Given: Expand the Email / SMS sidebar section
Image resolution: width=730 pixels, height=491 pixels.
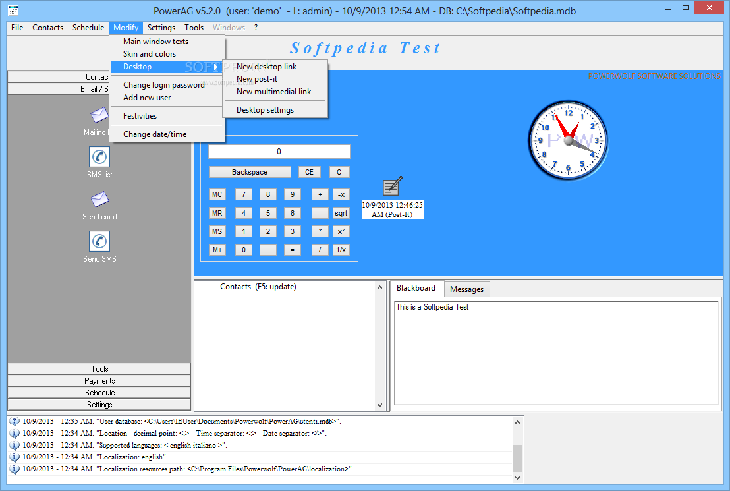Looking at the screenshot, I should [59, 88].
